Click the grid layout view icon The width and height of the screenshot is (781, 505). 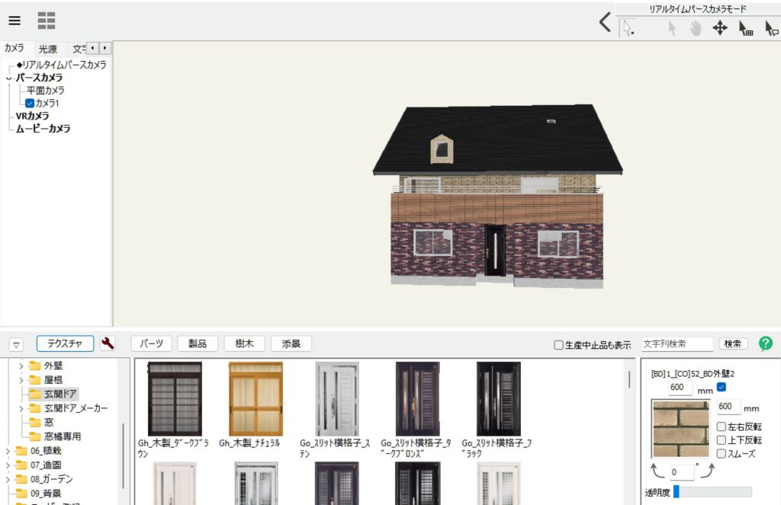(x=47, y=21)
